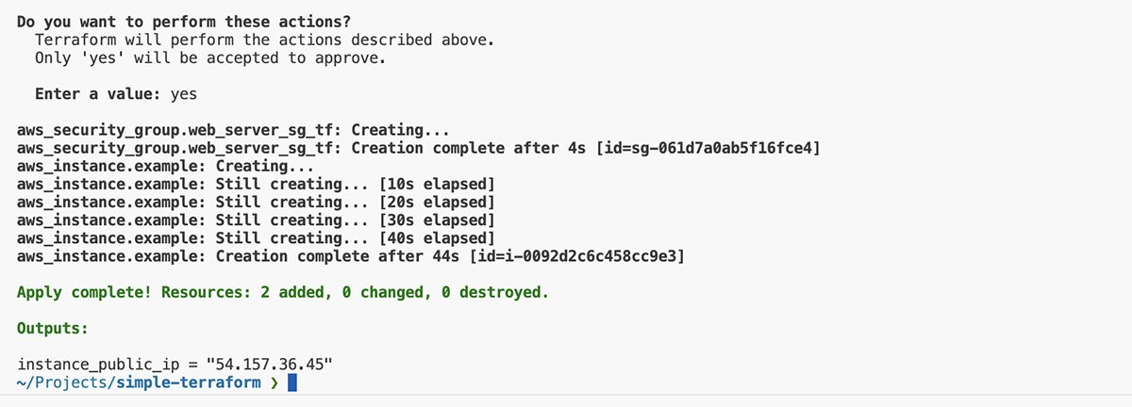Click the line "Only 'yes' will be accepted"

point(210,58)
